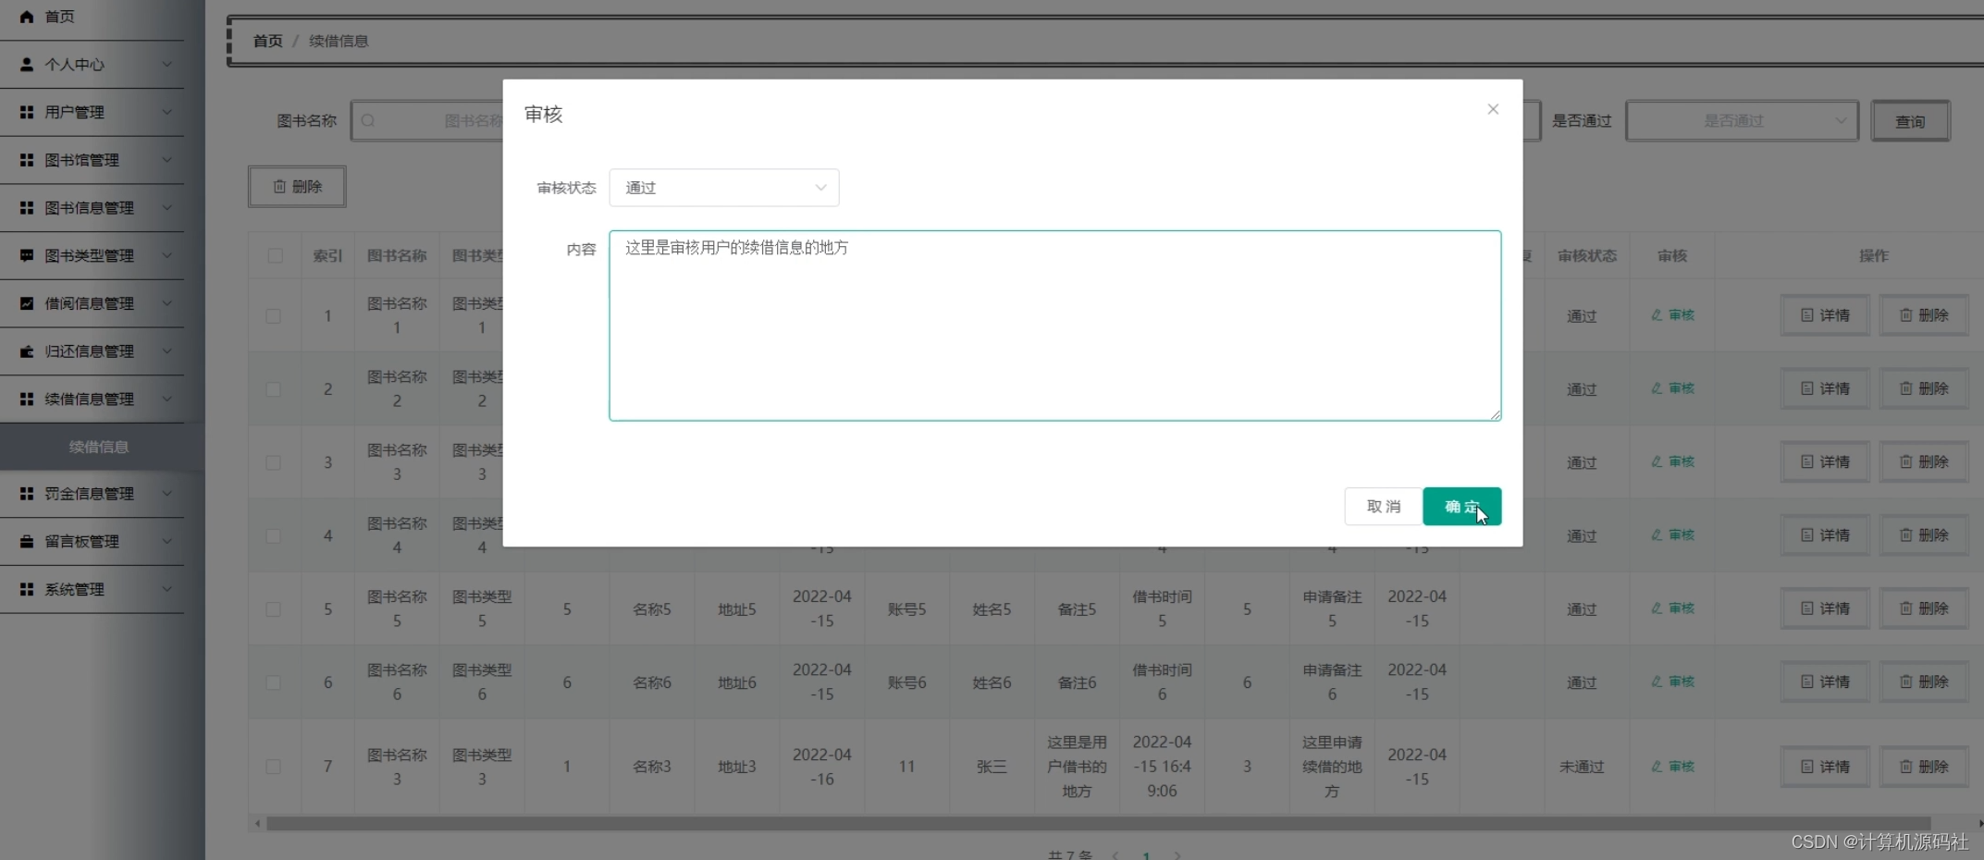1984x860 pixels.
Task: Check the checkbox for row 7
Action: [274, 767]
